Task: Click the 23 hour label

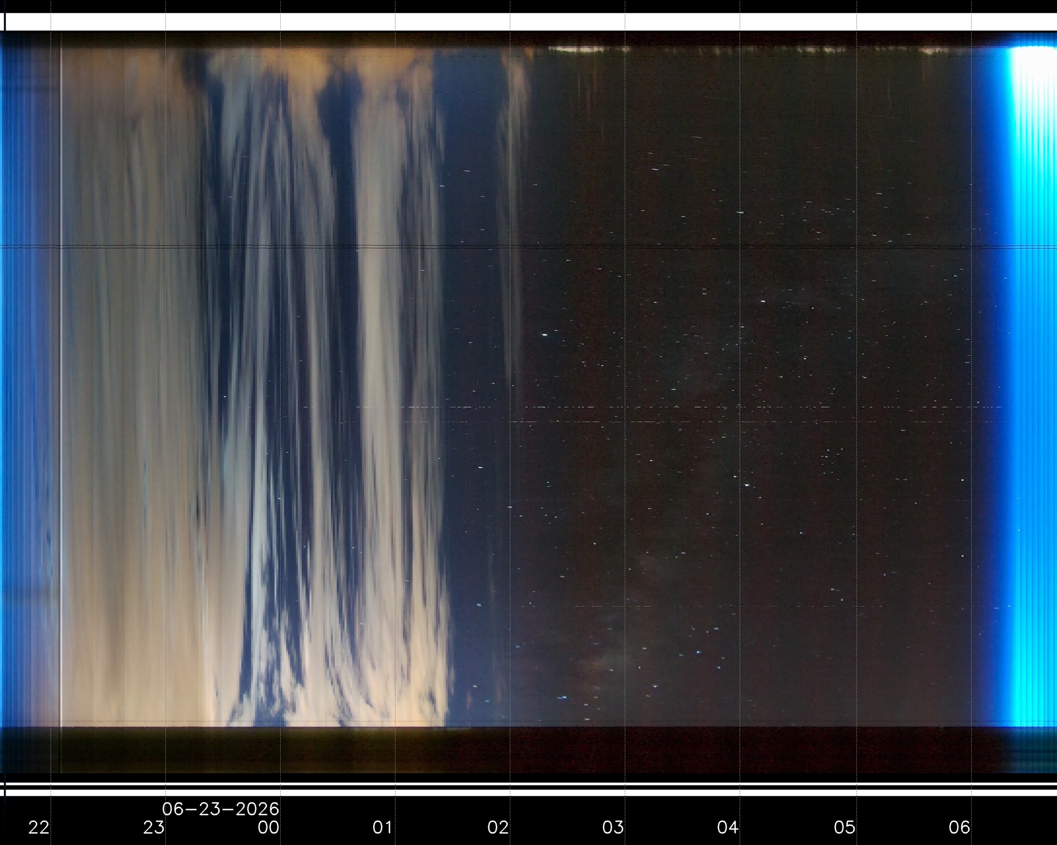Action: point(154,827)
